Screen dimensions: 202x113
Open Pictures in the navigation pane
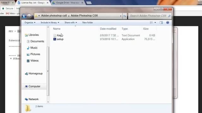(35, 54)
